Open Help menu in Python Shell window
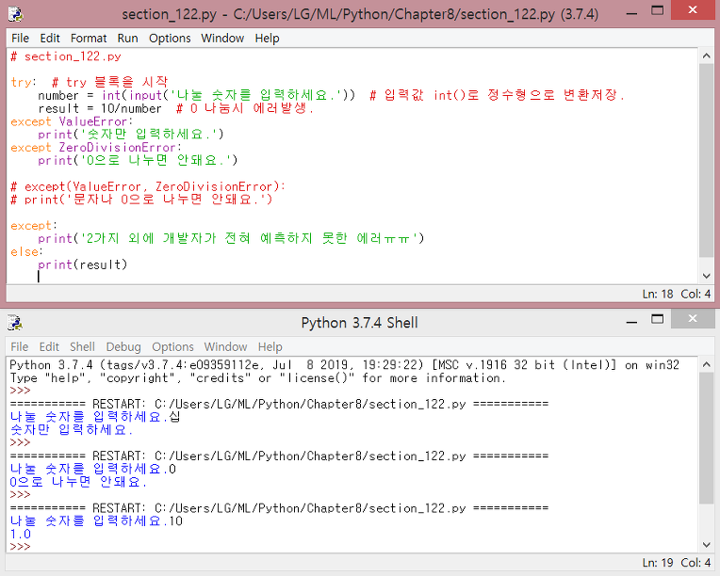 pyautogui.click(x=270, y=346)
